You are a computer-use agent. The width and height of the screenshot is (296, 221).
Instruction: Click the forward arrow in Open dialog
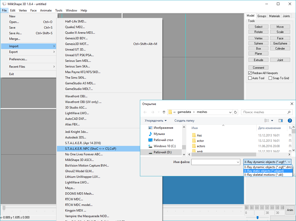[x=152, y=112]
